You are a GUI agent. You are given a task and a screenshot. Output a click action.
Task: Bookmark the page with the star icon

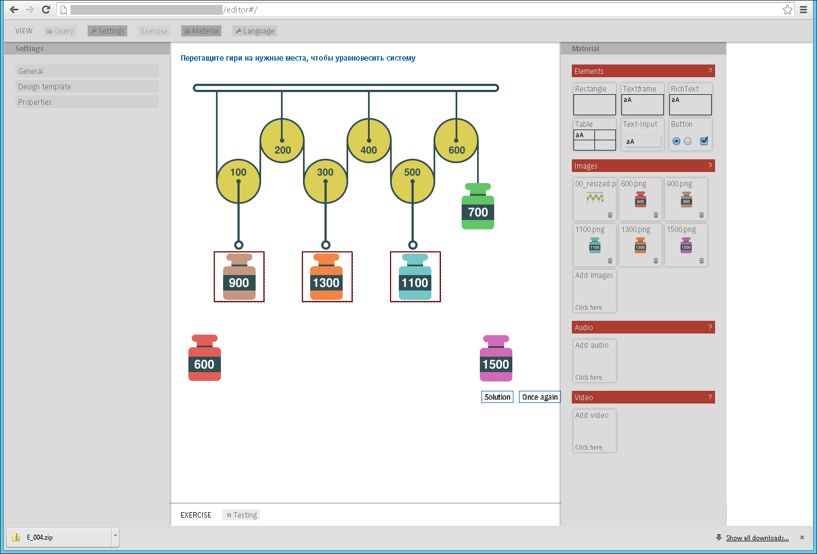pyautogui.click(x=787, y=9)
